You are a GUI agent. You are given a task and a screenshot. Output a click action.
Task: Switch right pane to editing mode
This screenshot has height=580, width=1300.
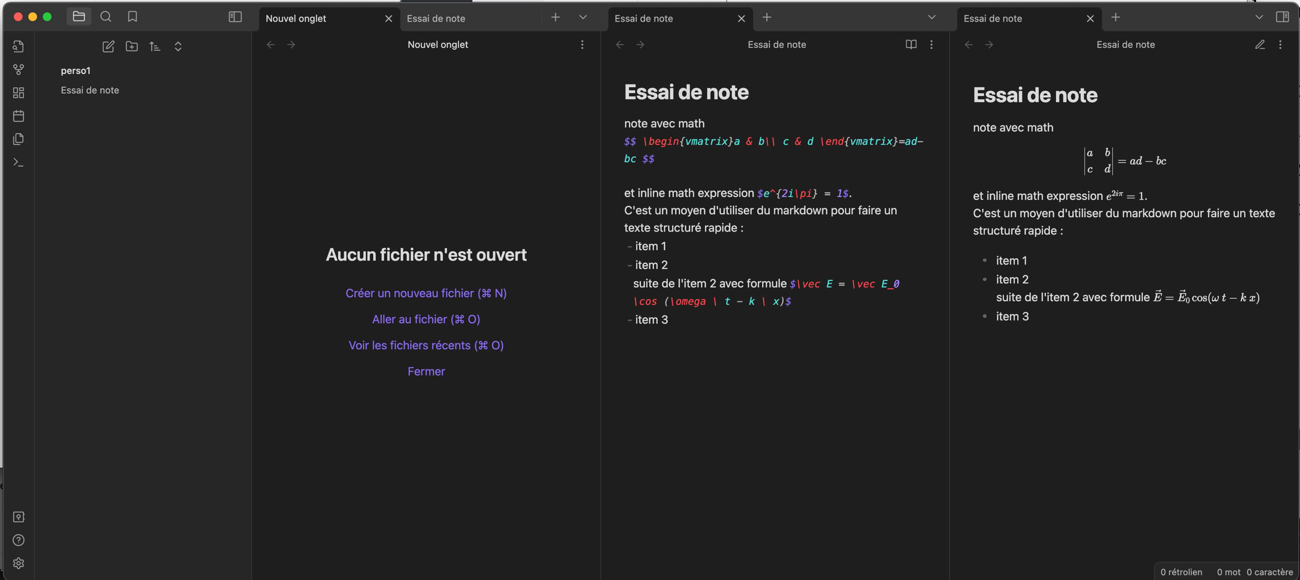click(1260, 44)
